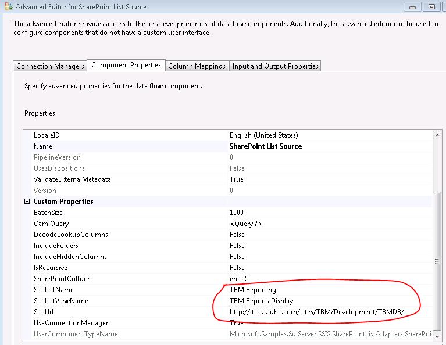446x345 pixels.
Task: Edit the SiteListName value TRM Reporting
Action: 252,290
